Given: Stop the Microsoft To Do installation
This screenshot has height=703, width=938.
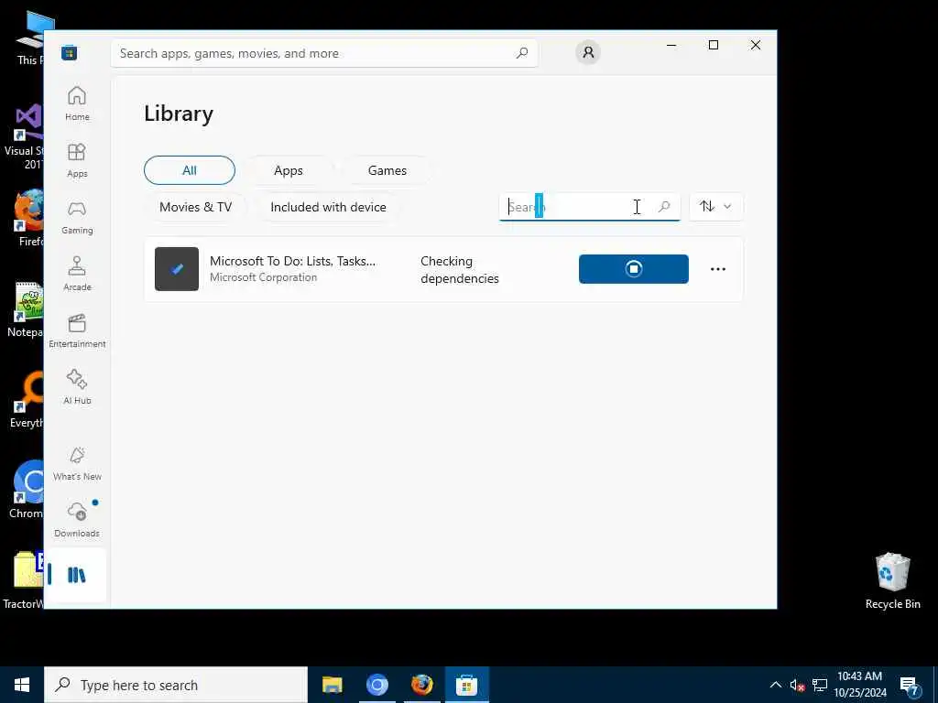Looking at the screenshot, I should (634, 269).
